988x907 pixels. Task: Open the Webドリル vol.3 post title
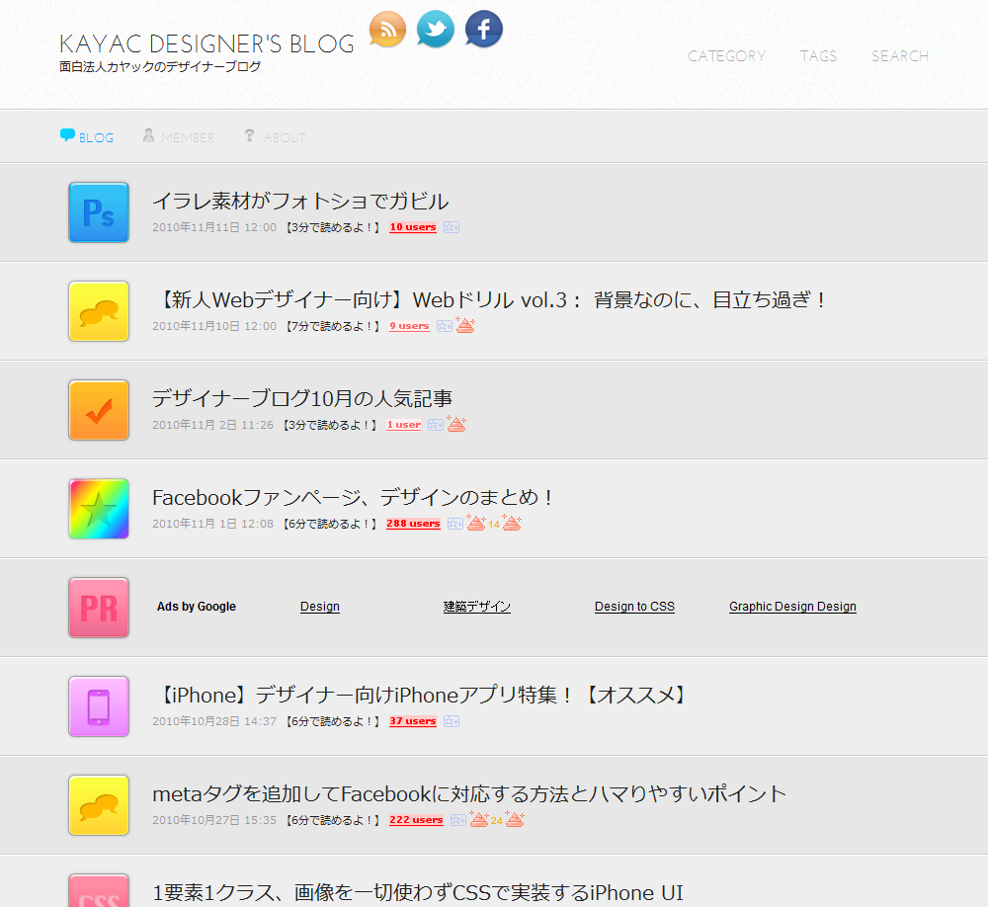pyautogui.click(x=491, y=300)
